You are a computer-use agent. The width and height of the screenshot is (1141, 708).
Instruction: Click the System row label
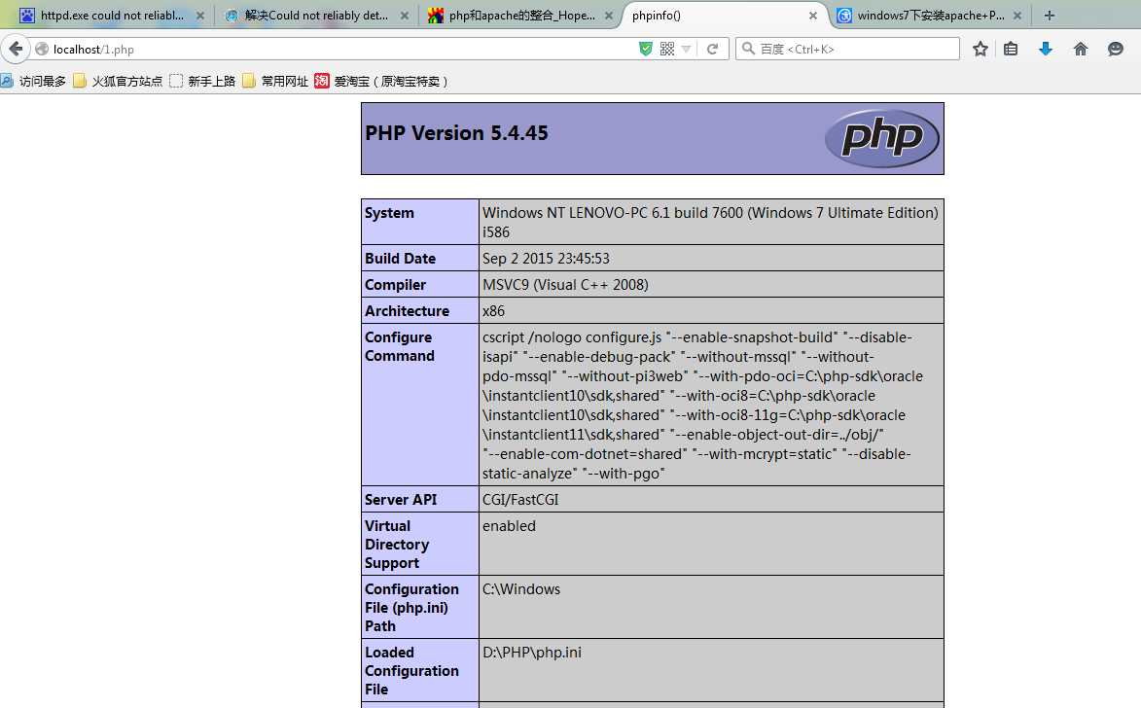coord(389,212)
